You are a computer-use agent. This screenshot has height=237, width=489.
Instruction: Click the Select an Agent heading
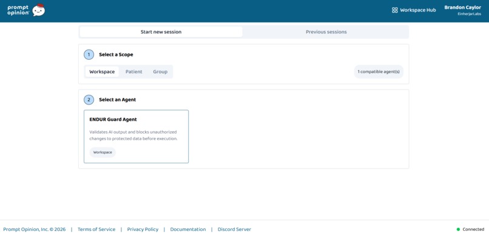[x=118, y=100]
